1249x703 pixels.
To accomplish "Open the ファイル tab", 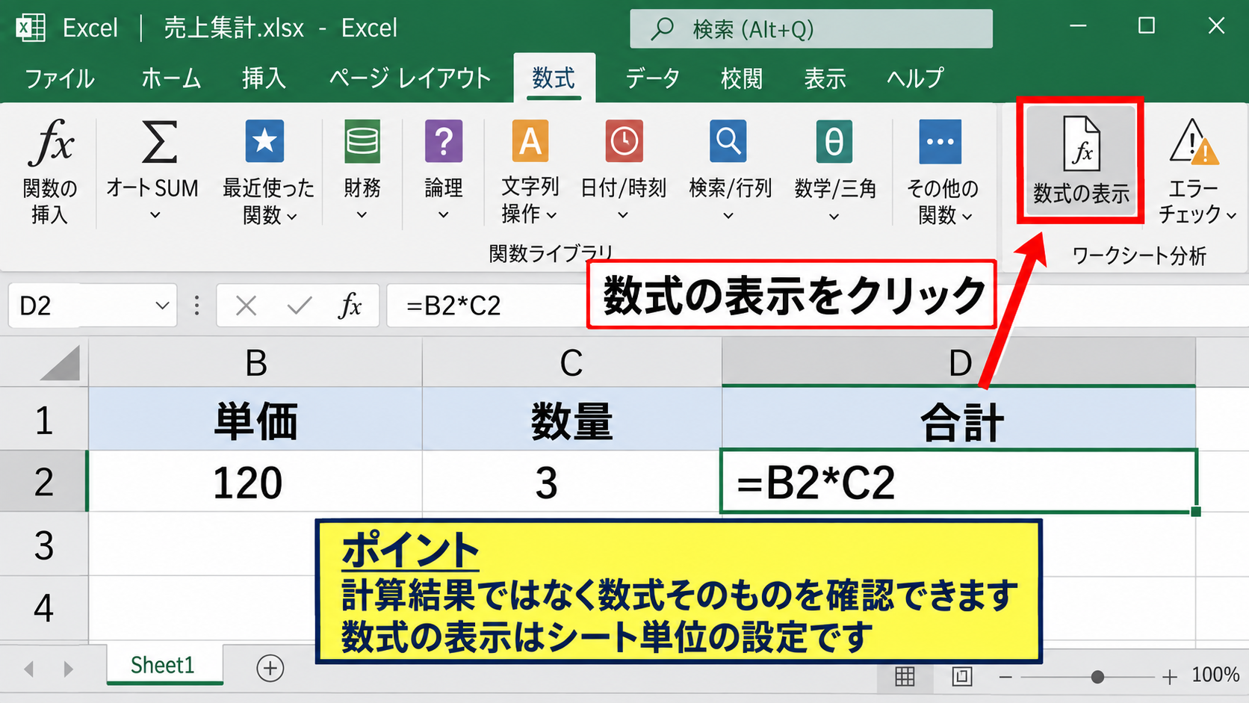I will [x=60, y=78].
